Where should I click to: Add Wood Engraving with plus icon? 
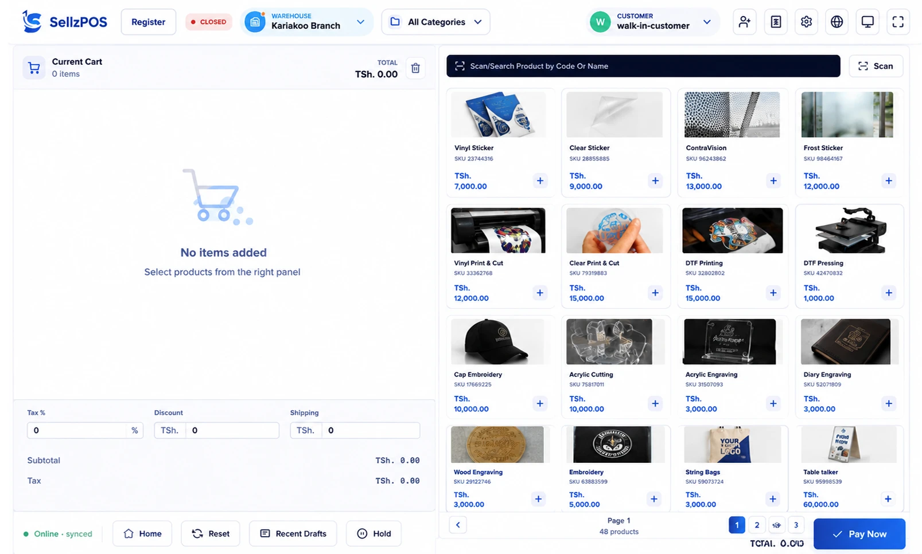point(538,499)
